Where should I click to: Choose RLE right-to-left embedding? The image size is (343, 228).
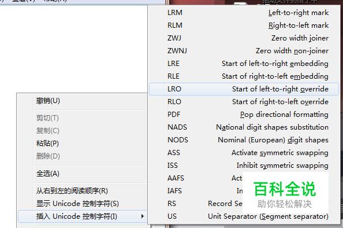click(244, 76)
